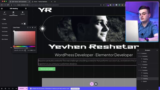Select the Image row in Navigator
Image resolution: width=160 pixels, height=90 pixels.
click(x=147, y=67)
